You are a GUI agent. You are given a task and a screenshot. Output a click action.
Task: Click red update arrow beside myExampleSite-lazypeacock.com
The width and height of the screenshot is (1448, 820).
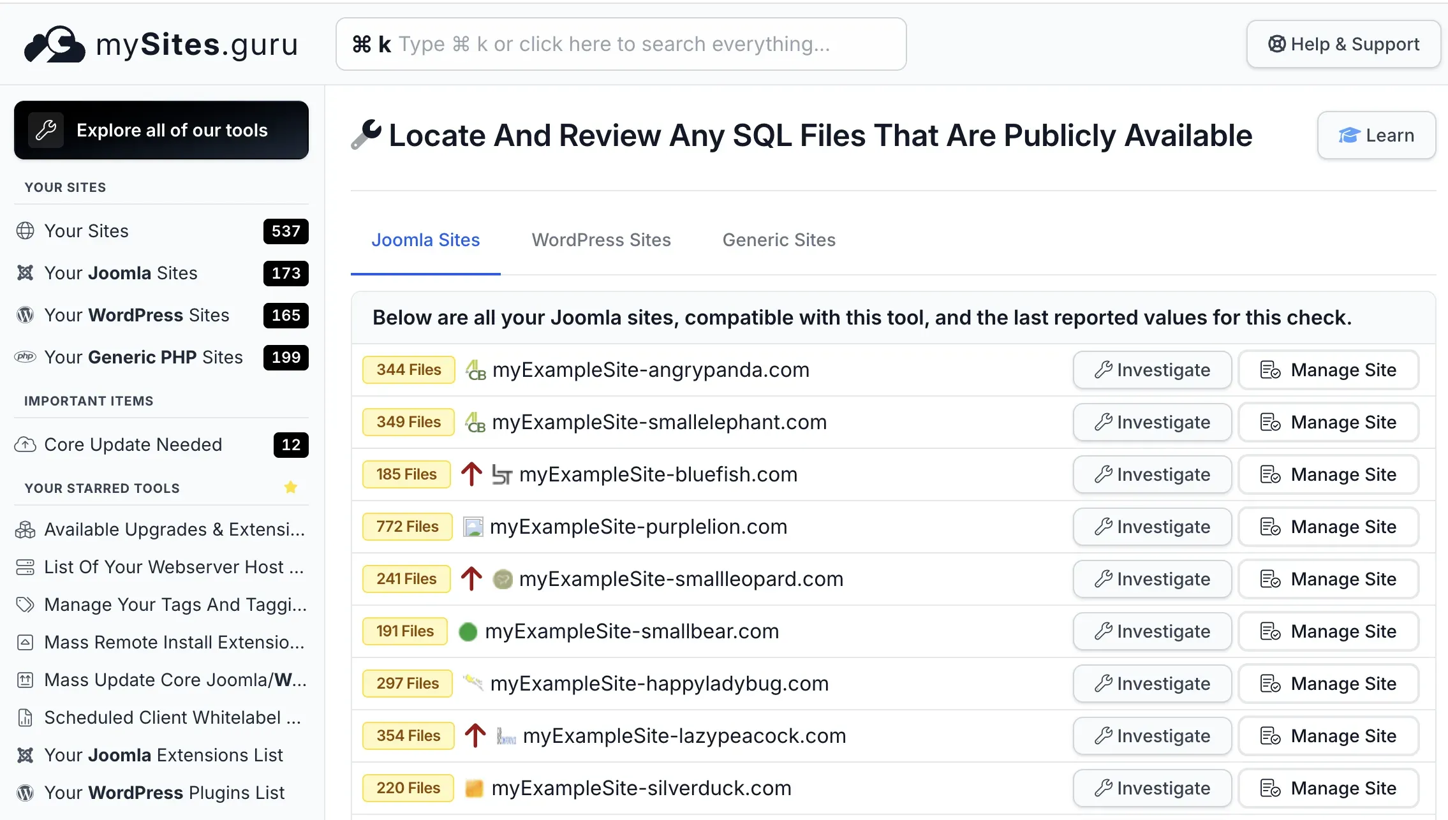(474, 735)
